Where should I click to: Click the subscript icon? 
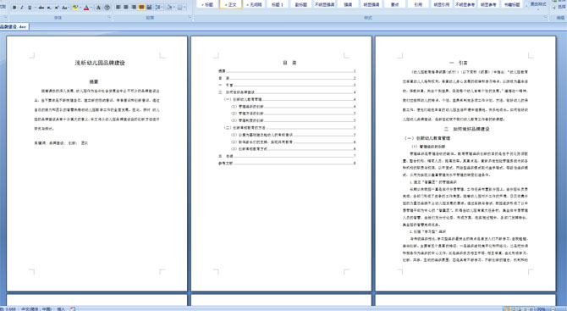coord(49,8)
